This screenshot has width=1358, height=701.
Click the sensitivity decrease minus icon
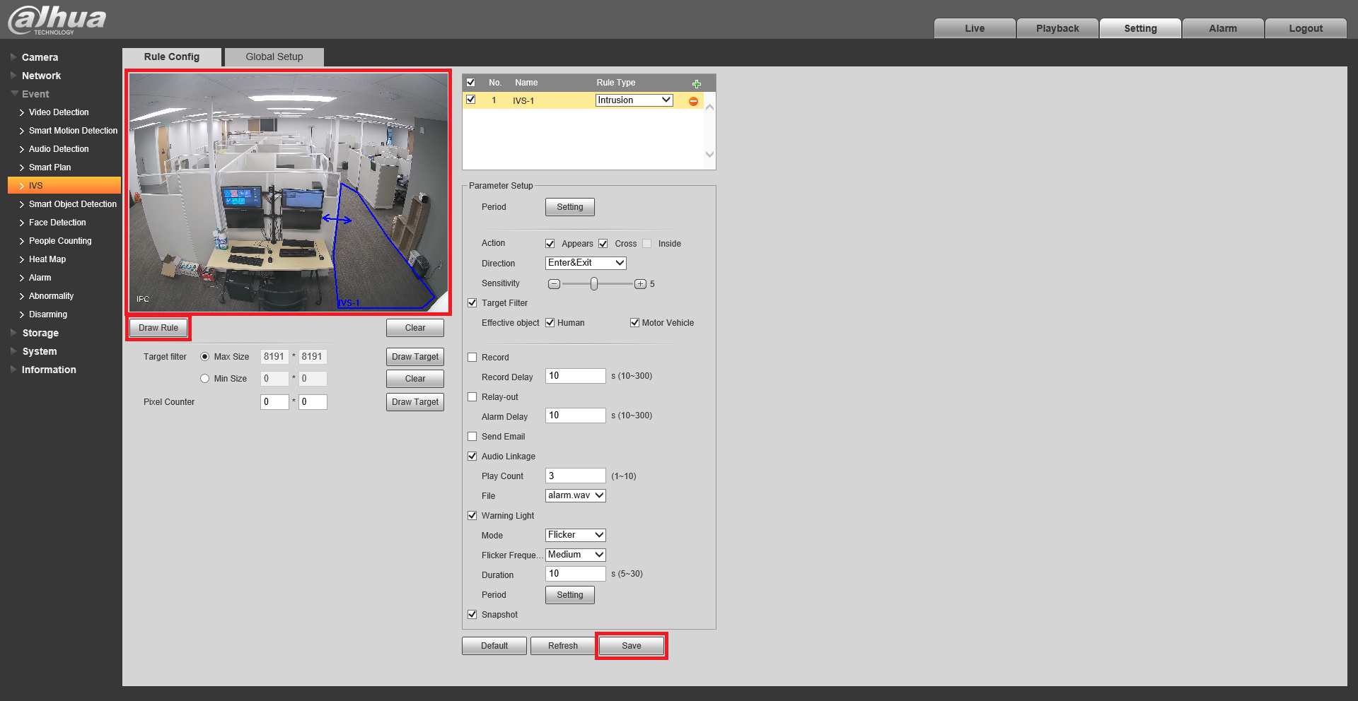pos(555,284)
